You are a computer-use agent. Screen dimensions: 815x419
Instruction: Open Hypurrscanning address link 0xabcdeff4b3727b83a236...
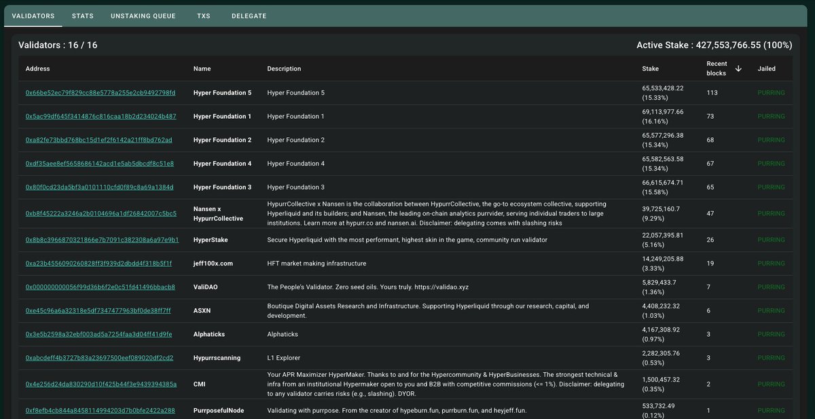tap(99, 358)
